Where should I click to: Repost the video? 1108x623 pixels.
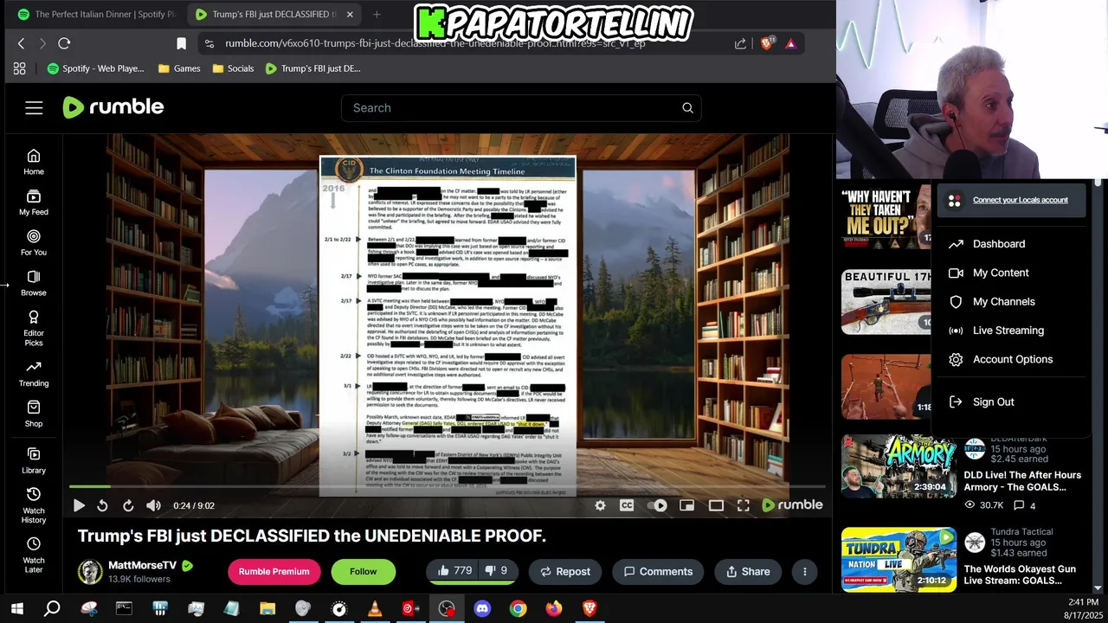(x=565, y=571)
